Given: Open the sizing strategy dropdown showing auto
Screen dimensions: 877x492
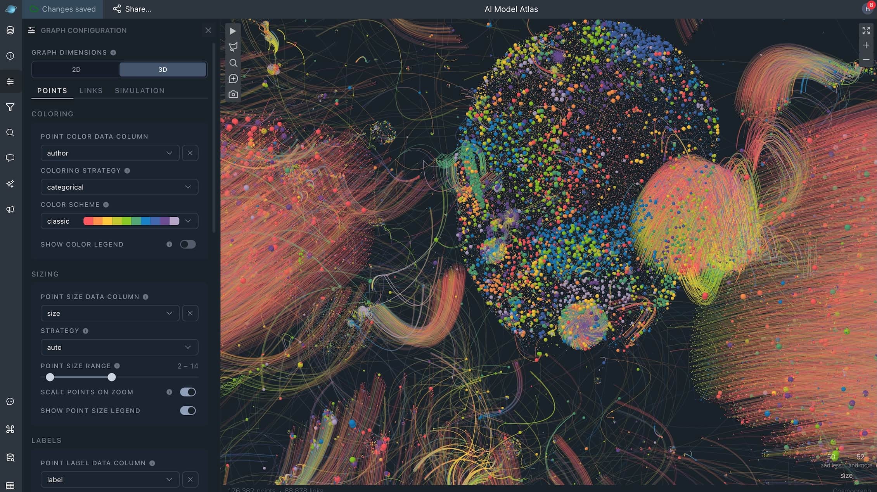Looking at the screenshot, I should 119,347.
